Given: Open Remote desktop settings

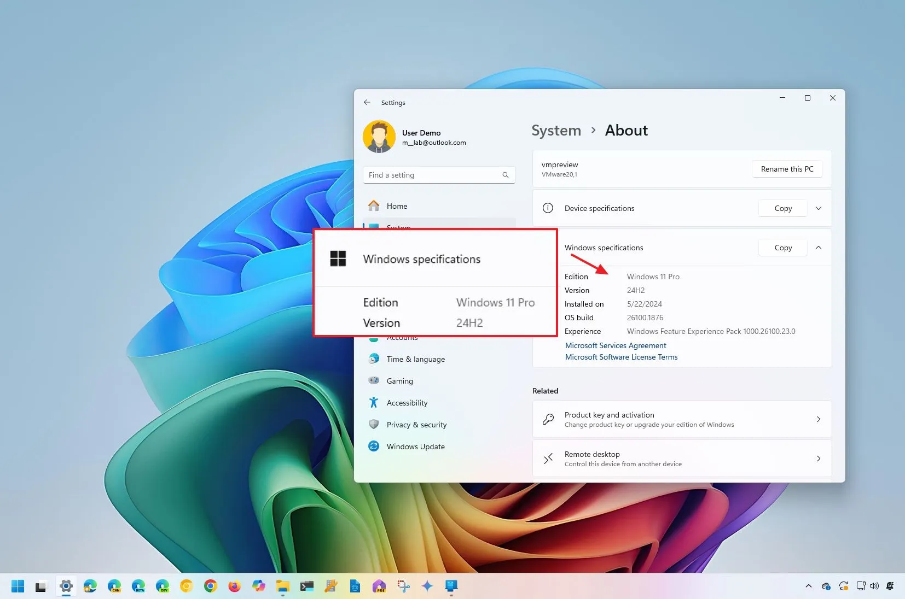Looking at the screenshot, I should click(x=682, y=459).
